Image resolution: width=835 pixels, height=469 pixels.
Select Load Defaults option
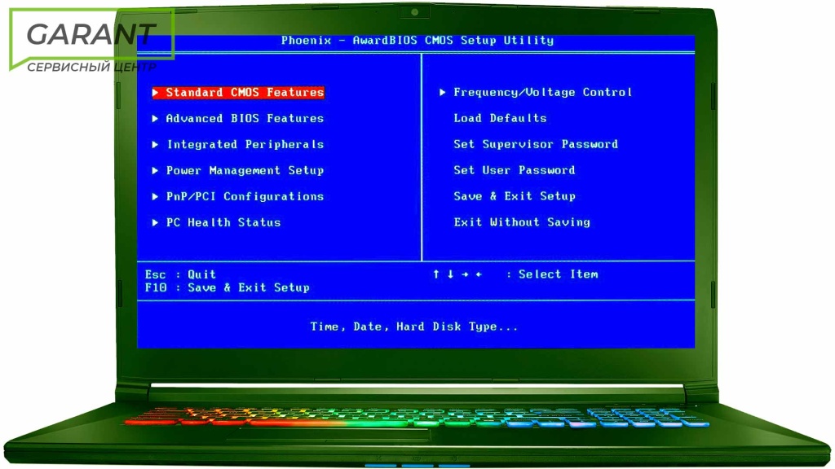tap(500, 118)
